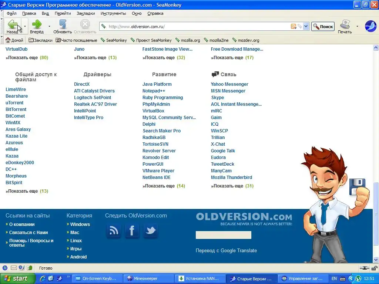The image size is (379, 284).
Task: Open the Окно menu
Action: (137, 13)
